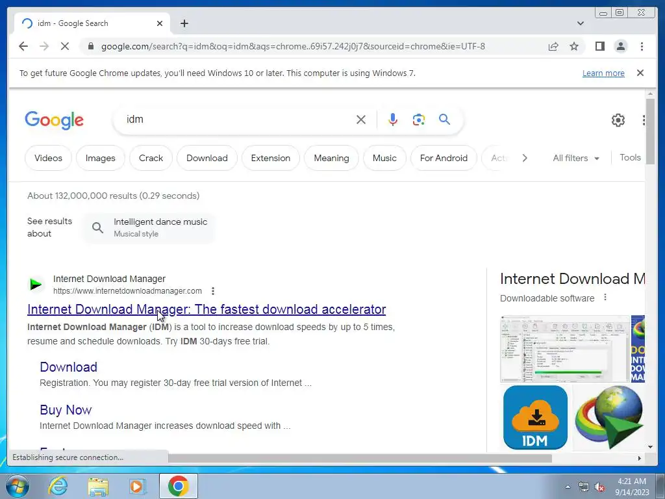Click the browser back arrow
This screenshot has height=499, width=665.
click(x=23, y=46)
